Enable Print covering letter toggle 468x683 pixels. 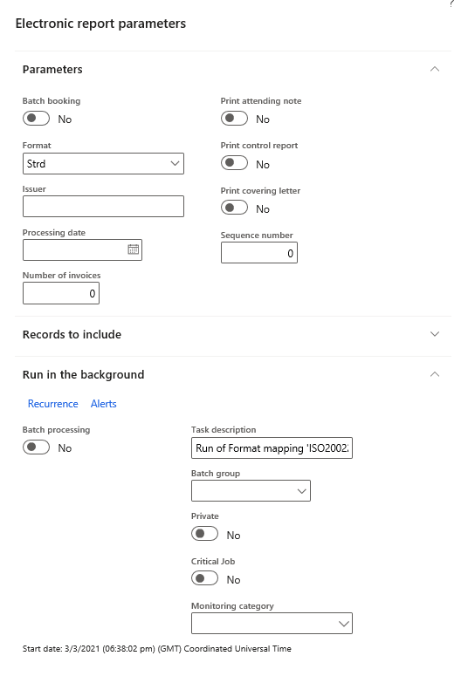pyautogui.click(x=234, y=208)
